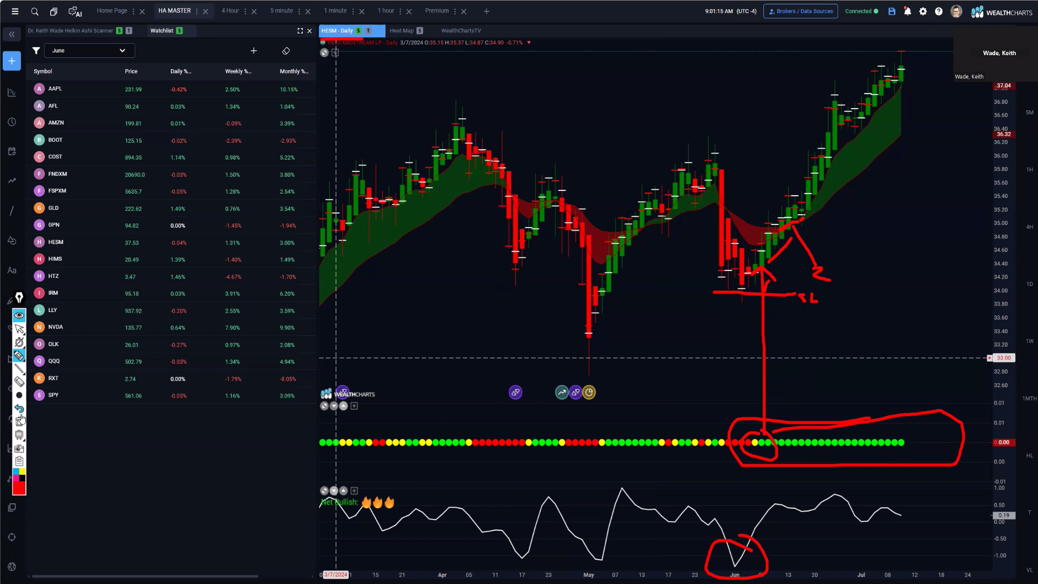This screenshot has width=1038, height=584.
Task: Take screenshot with camera icon
Action: (x=19, y=448)
